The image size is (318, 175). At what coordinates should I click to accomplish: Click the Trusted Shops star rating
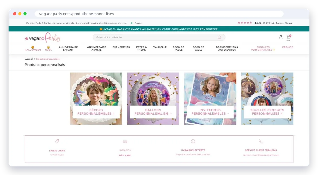pos(245,23)
